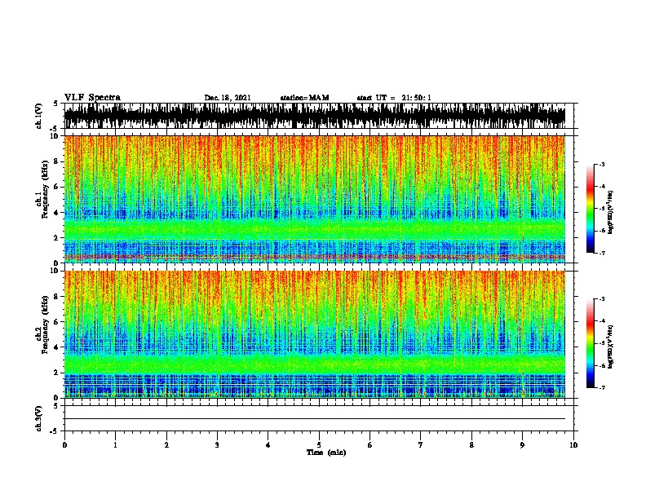Click the "5" tick on the time axis
This screenshot has height=499, width=646.
tap(319, 445)
